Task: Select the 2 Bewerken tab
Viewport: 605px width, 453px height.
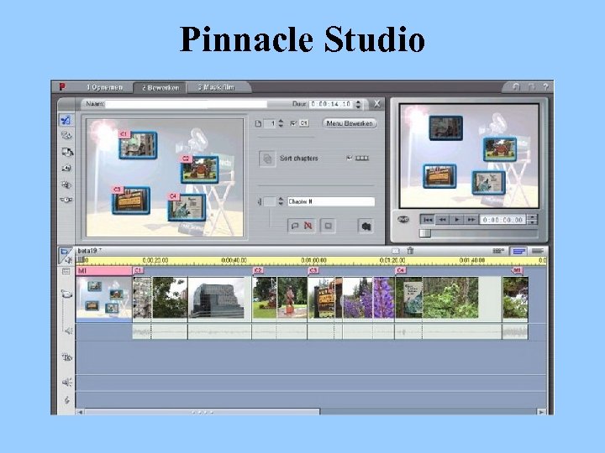Action: pyautogui.click(x=160, y=88)
